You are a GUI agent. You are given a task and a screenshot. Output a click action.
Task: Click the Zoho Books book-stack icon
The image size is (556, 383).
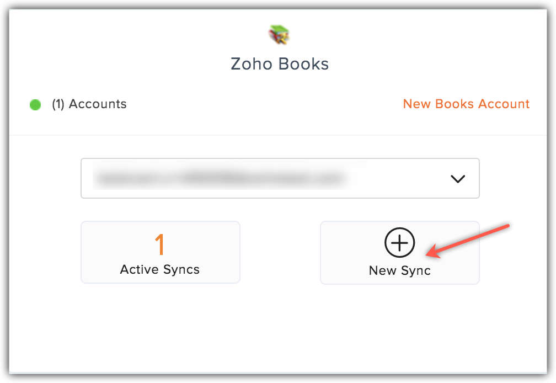279,34
